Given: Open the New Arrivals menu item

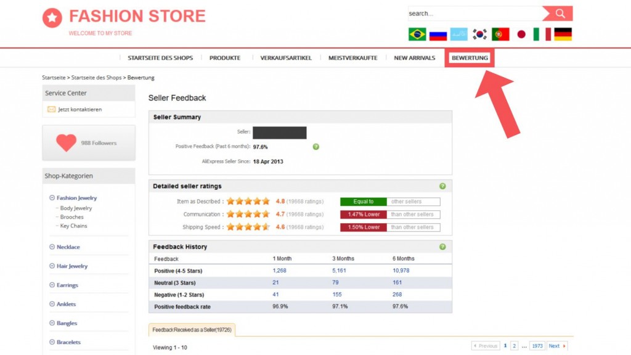Looking at the screenshot, I should click(414, 58).
